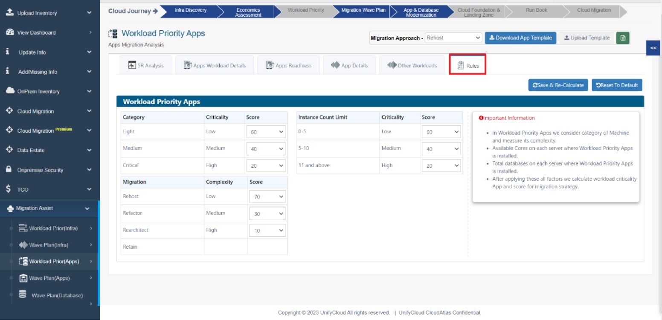Viewport: 662px width, 320px height.
Task: Click the TCO dollar sign icon
Action: pyautogui.click(x=9, y=189)
